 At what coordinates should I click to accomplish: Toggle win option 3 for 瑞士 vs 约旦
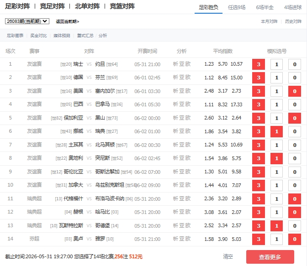[x=259, y=64]
